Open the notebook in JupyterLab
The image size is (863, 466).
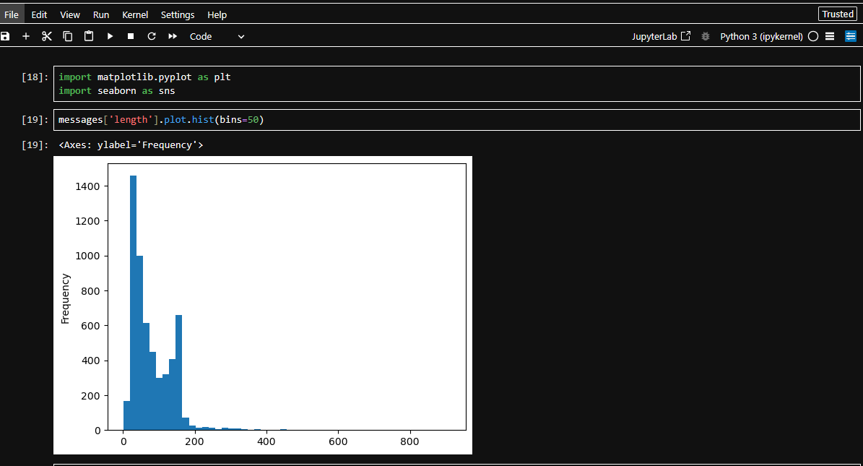click(661, 36)
